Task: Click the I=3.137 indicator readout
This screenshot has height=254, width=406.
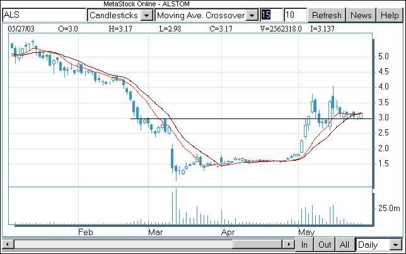Action: [x=322, y=29]
